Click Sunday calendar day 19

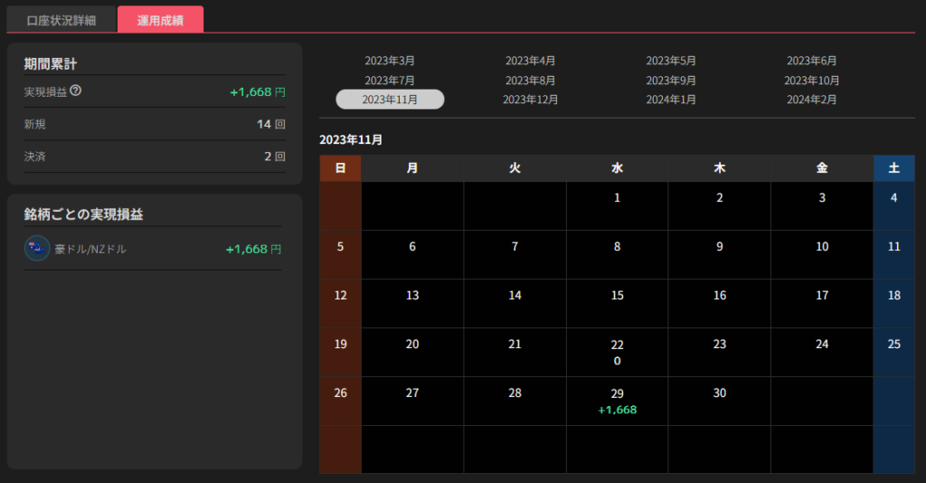340,353
